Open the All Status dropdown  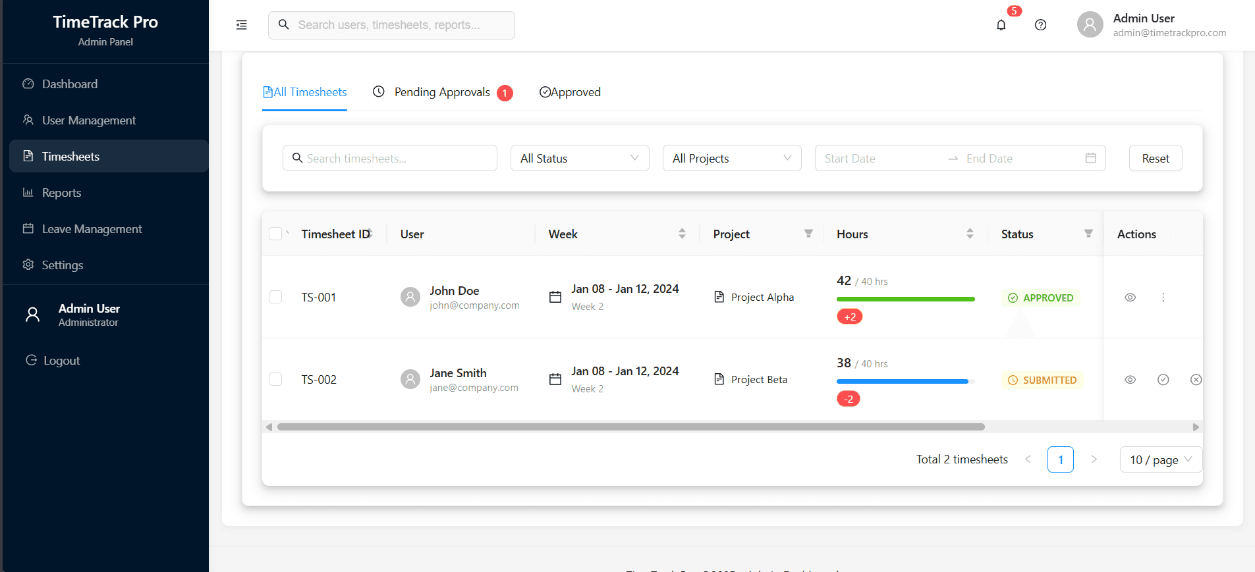pos(580,158)
